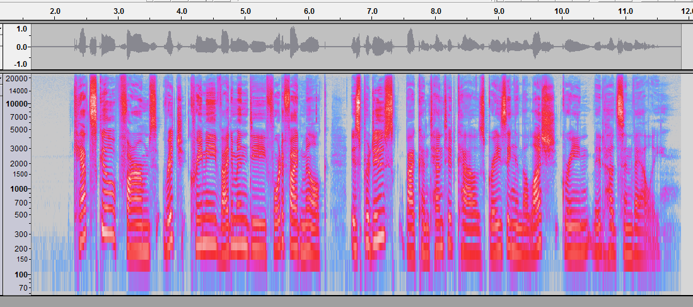693x307 pixels.
Task: Click the silent gap in the waveform after 6.0
Action: click(x=336, y=47)
